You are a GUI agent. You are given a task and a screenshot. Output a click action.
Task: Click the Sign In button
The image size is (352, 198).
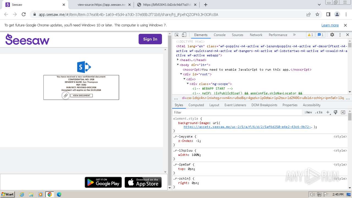[150, 39]
